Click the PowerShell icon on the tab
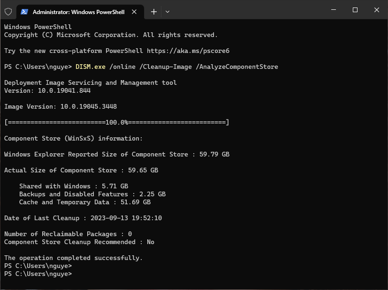 point(24,12)
